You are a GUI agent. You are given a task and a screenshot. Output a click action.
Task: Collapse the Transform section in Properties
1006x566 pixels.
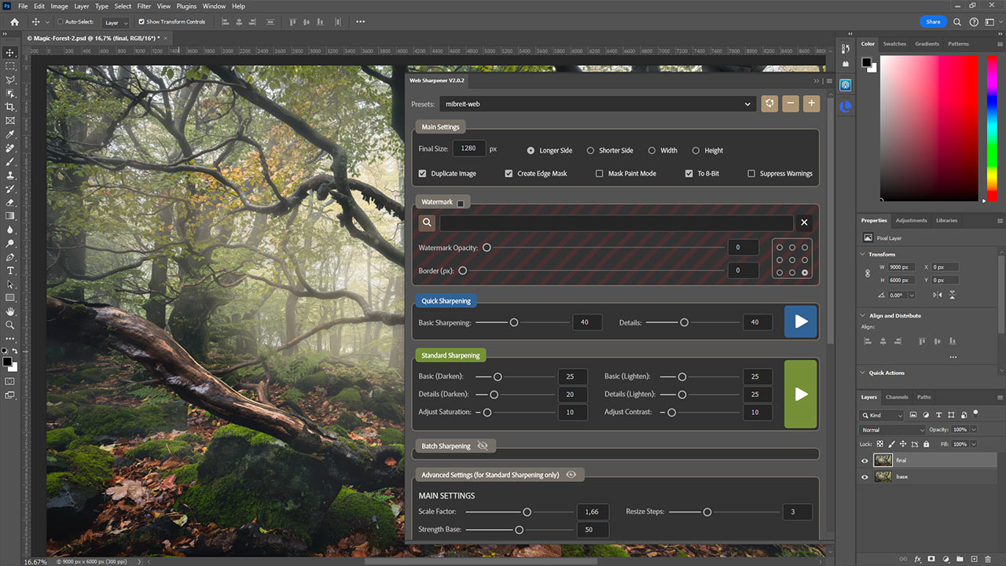click(x=862, y=254)
